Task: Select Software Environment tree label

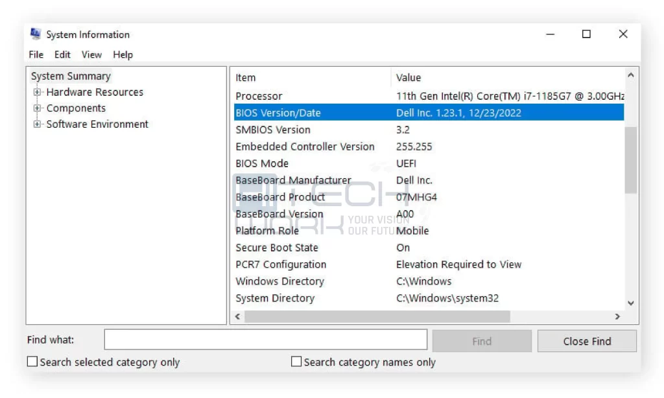Action: tap(97, 124)
